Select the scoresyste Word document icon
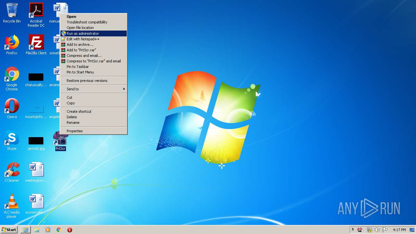The height and width of the screenshot is (234, 416). pyautogui.click(x=36, y=204)
